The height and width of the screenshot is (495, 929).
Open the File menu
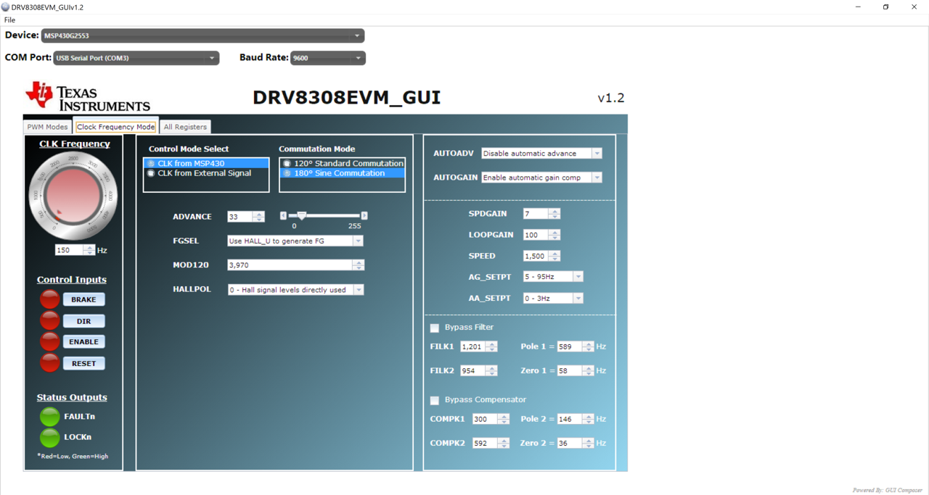click(9, 20)
